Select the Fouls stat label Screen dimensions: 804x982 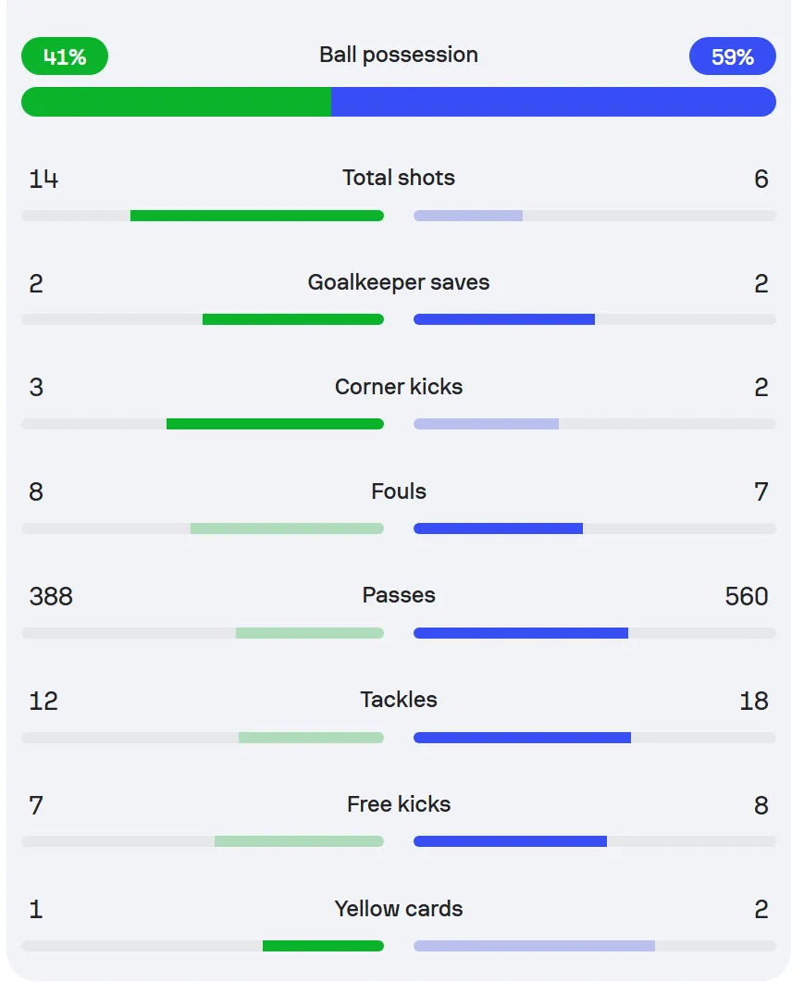399,491
